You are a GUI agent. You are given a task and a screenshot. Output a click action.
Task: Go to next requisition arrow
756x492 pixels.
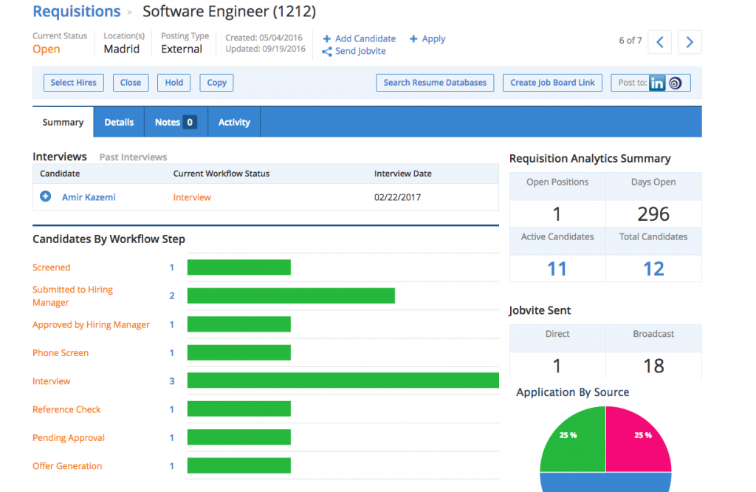click(x=690, y=42)
